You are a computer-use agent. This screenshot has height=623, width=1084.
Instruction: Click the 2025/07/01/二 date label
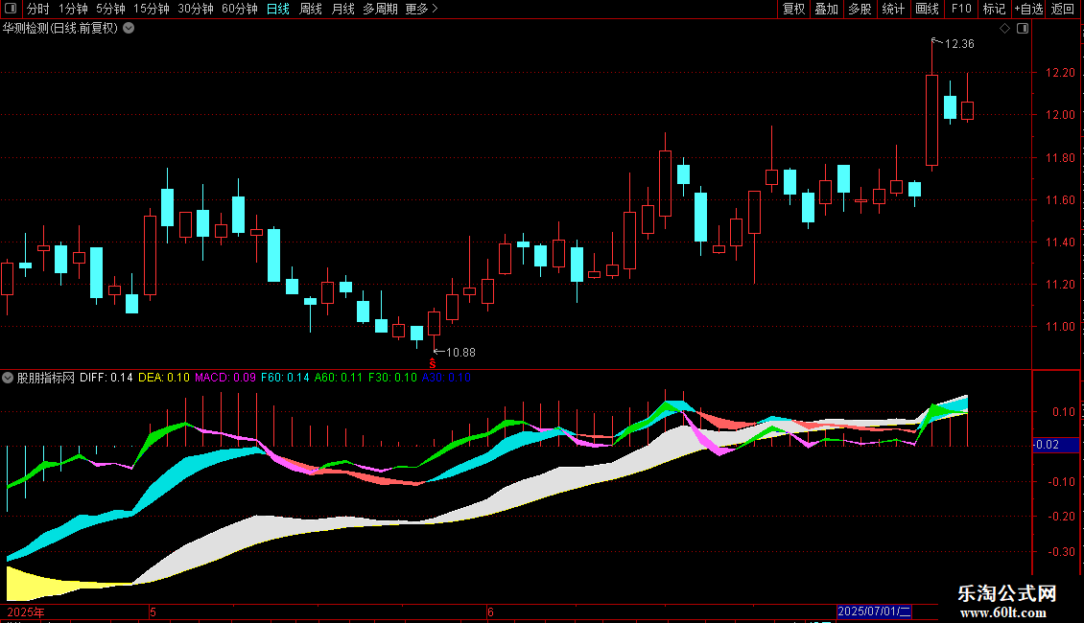point(875,611)
